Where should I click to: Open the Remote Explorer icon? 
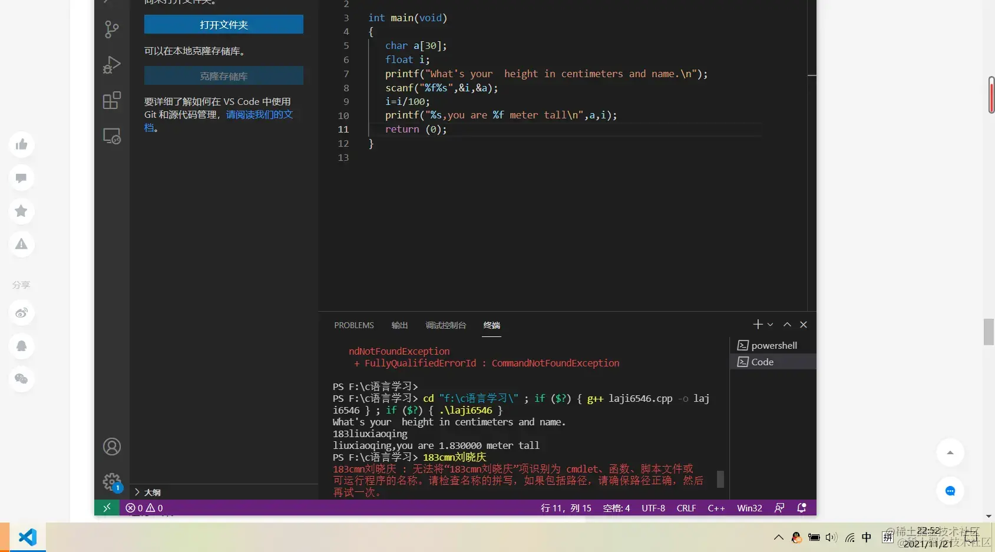click(111, 136)
